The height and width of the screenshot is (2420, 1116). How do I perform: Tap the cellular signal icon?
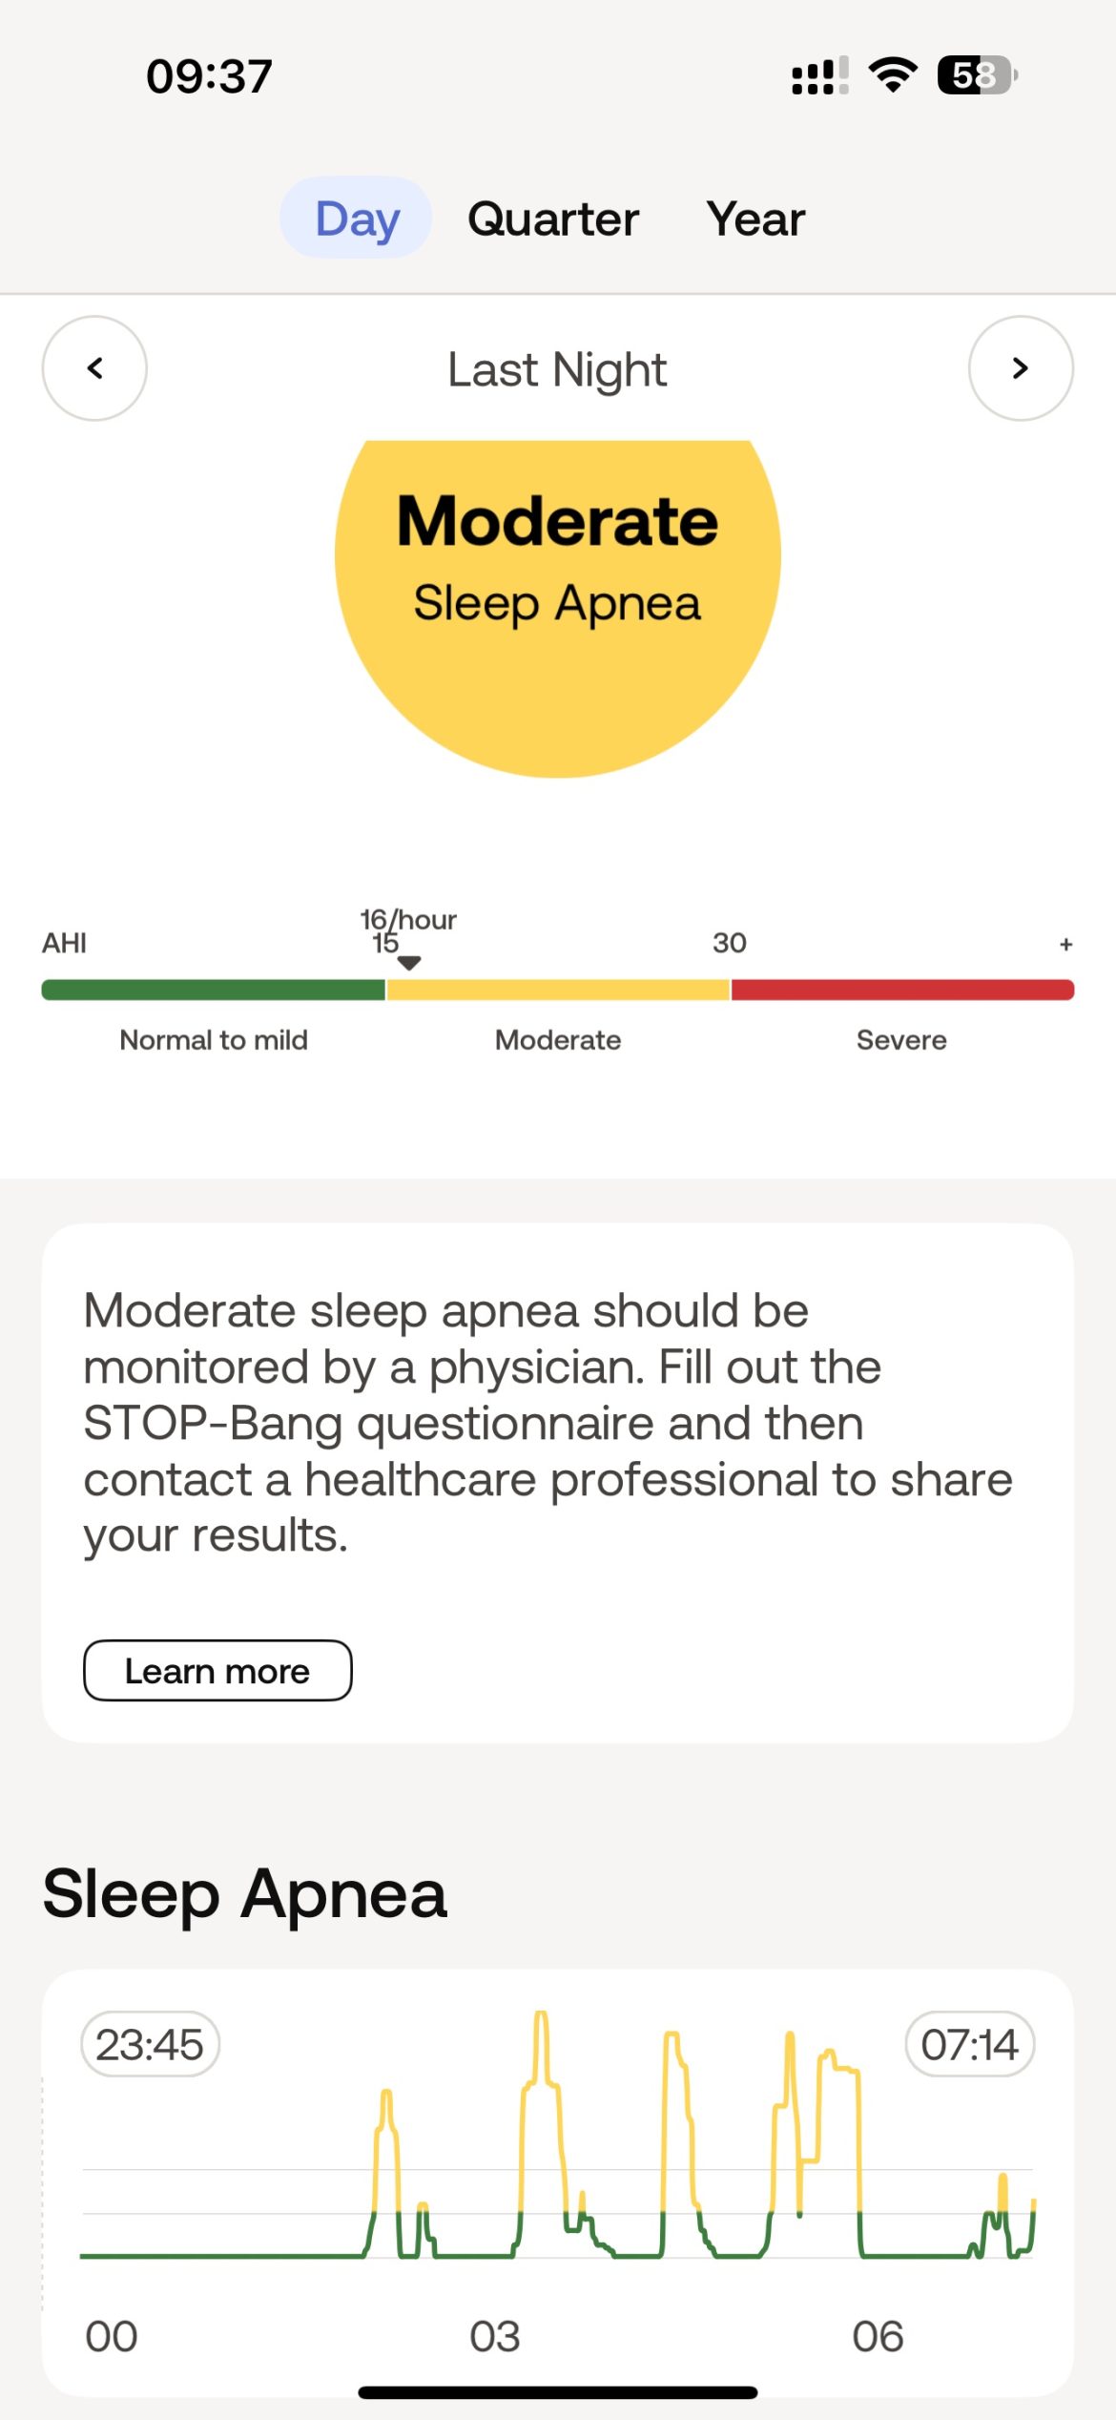819,76
